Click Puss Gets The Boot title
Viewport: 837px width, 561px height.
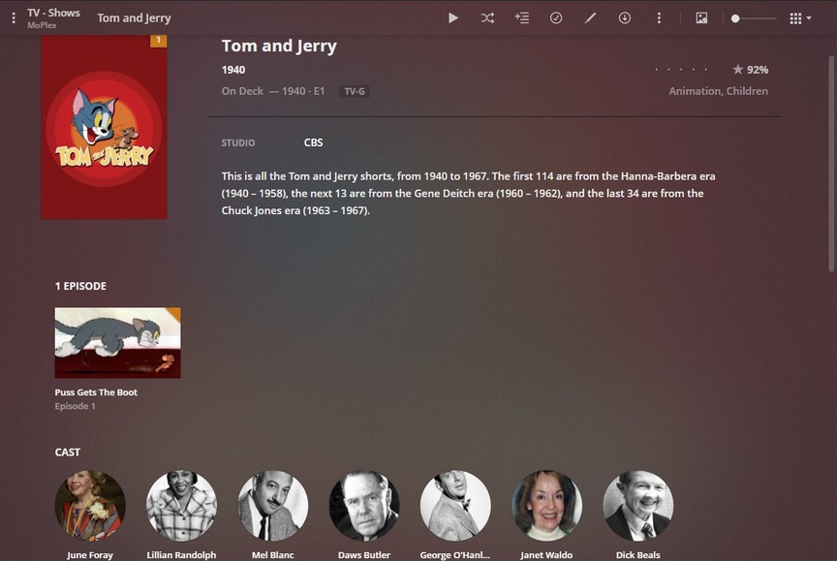pos(96,392)
